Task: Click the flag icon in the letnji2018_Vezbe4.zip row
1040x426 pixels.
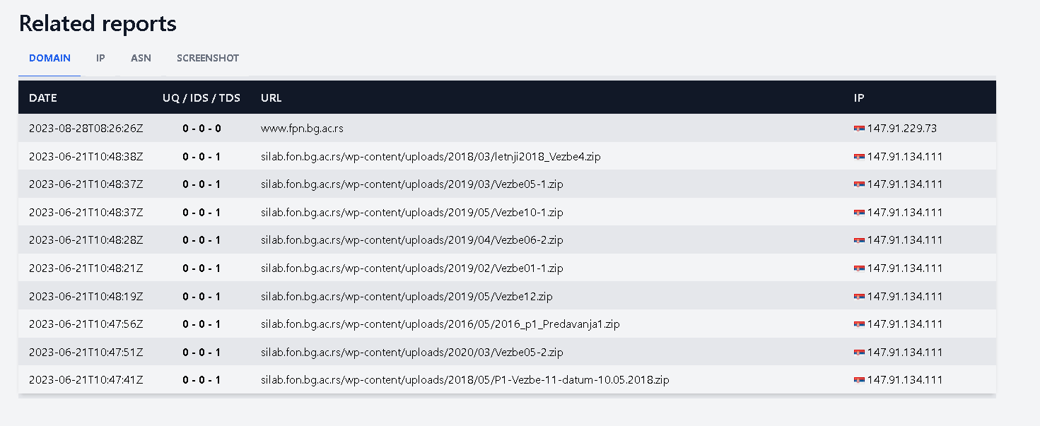Action: click(x=859, y=157)
